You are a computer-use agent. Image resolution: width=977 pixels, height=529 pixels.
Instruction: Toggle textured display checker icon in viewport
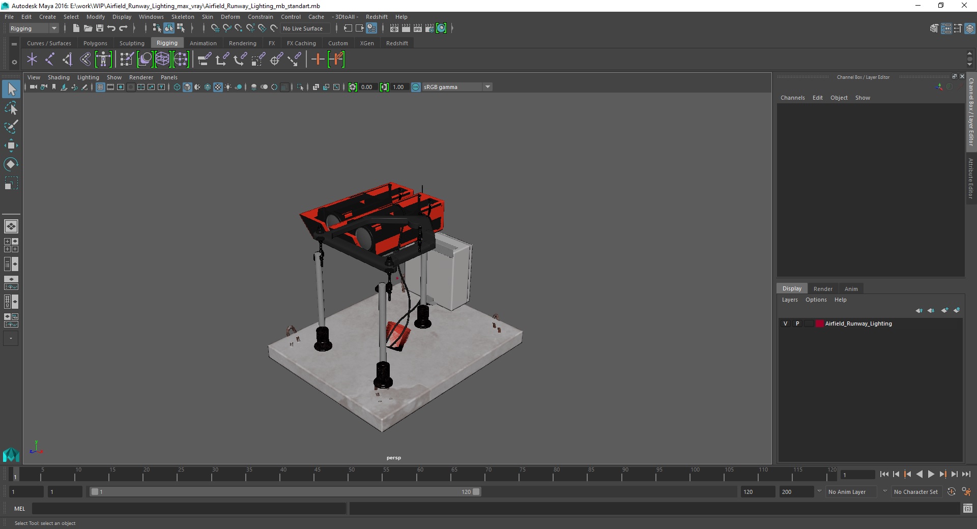[x=218, y=87]
